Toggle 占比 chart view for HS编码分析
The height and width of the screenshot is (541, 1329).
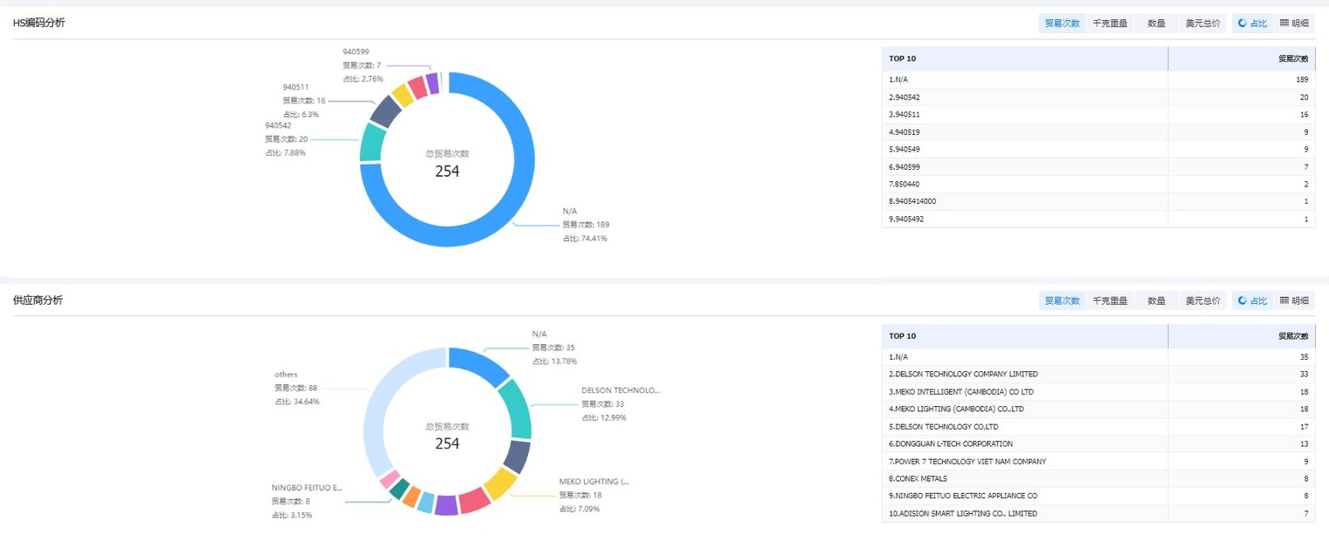click(1252, 24)
